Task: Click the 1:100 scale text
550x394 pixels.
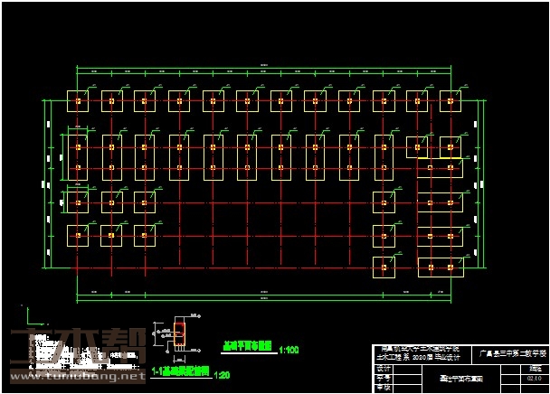Action: pos(289,348)
